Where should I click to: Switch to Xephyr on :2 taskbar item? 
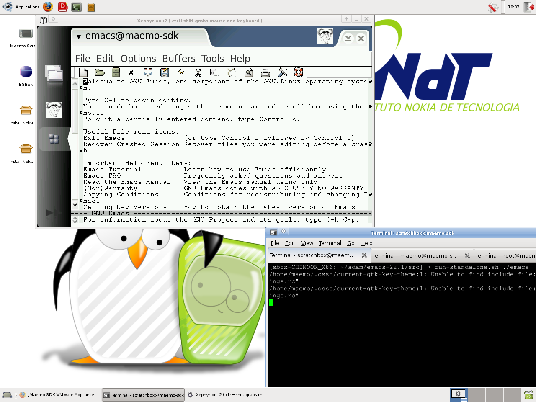tap(226, 395)
